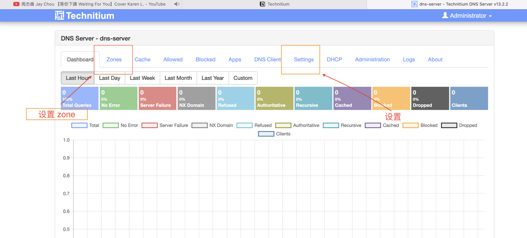Open the Apps tab

point(235,59)
